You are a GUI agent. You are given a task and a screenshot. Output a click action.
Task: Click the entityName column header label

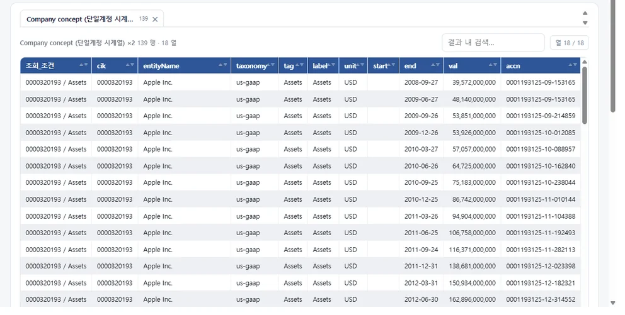[x=161, y=66]
